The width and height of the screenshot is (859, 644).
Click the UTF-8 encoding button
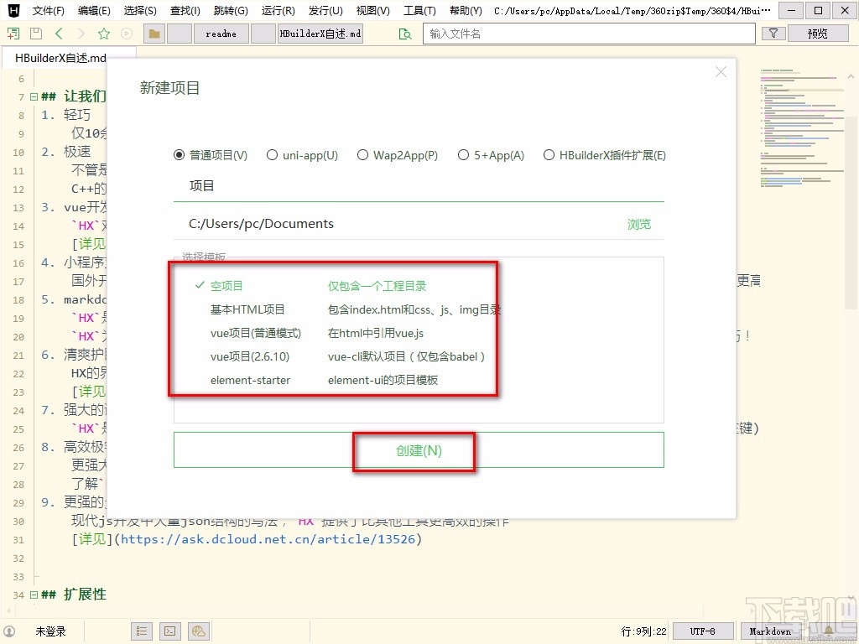point(702,631)
